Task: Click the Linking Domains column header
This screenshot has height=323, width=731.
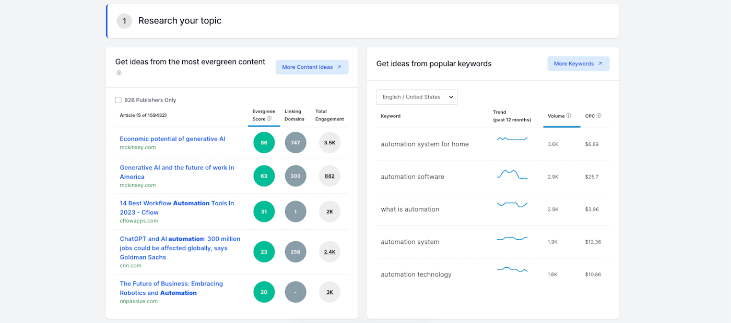Action: coord(294,115)
